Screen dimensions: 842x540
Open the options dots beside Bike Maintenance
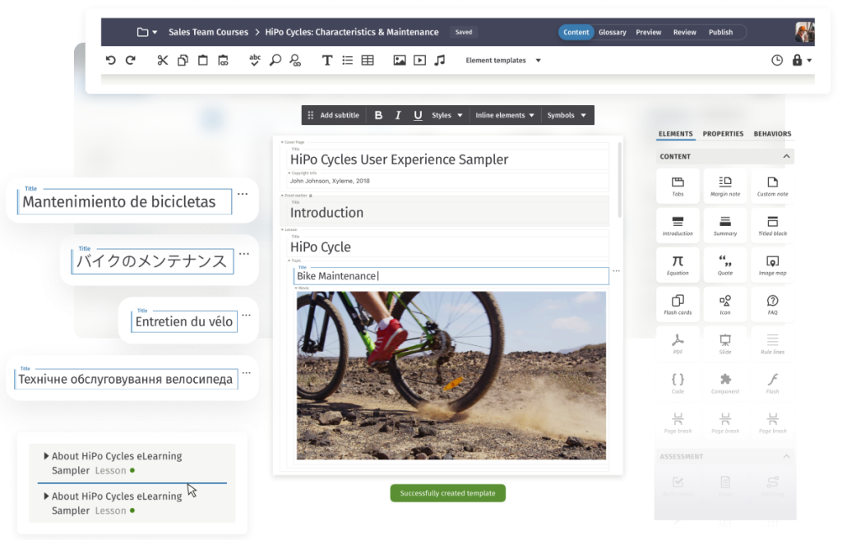coord(616,271)
